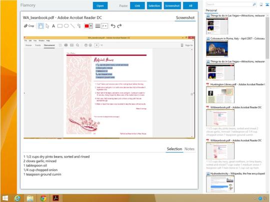Viewport: 270px width, 202px height.
Task: Open the Hydroelectricity page thumbnail
Action: pos(220,184)
